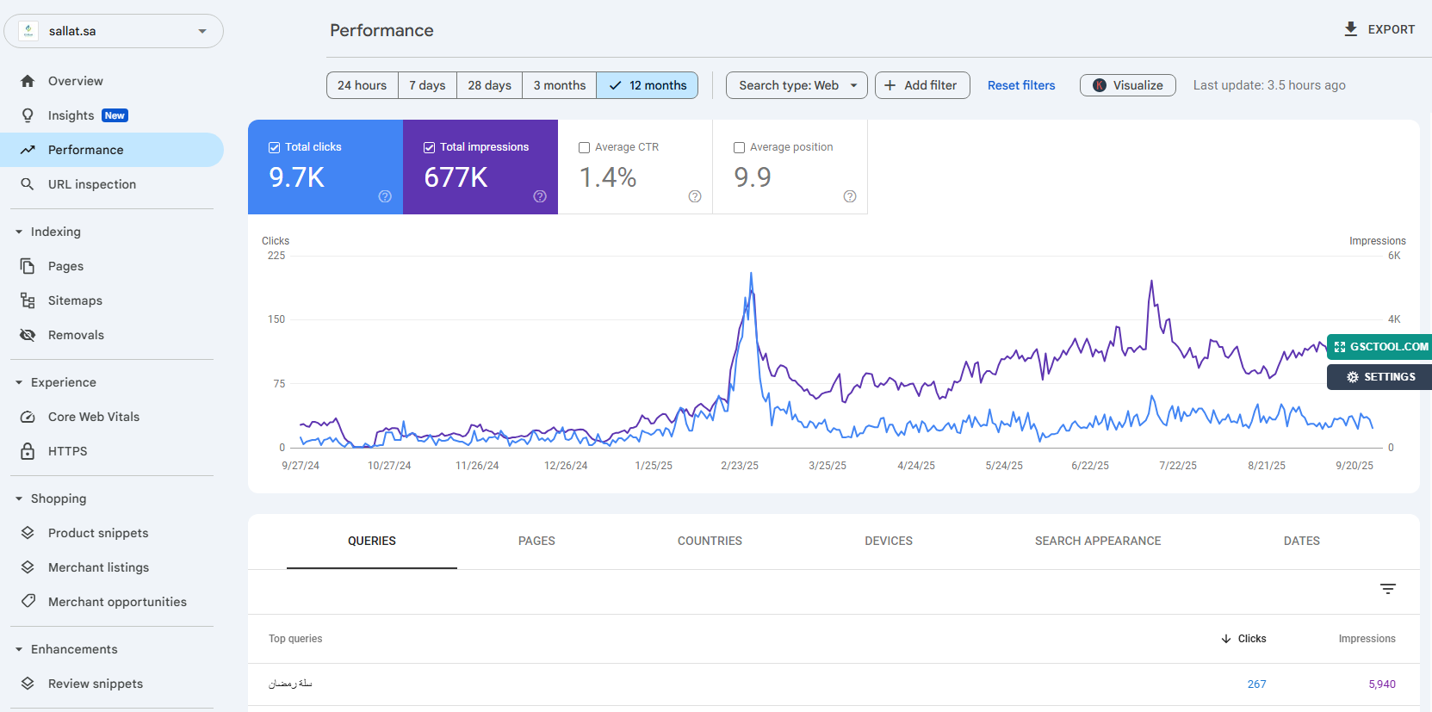Click the filter rows icon above table

tap(1387, 589)
